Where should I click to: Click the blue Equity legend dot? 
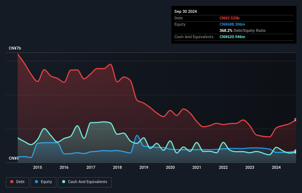[36, 182]
